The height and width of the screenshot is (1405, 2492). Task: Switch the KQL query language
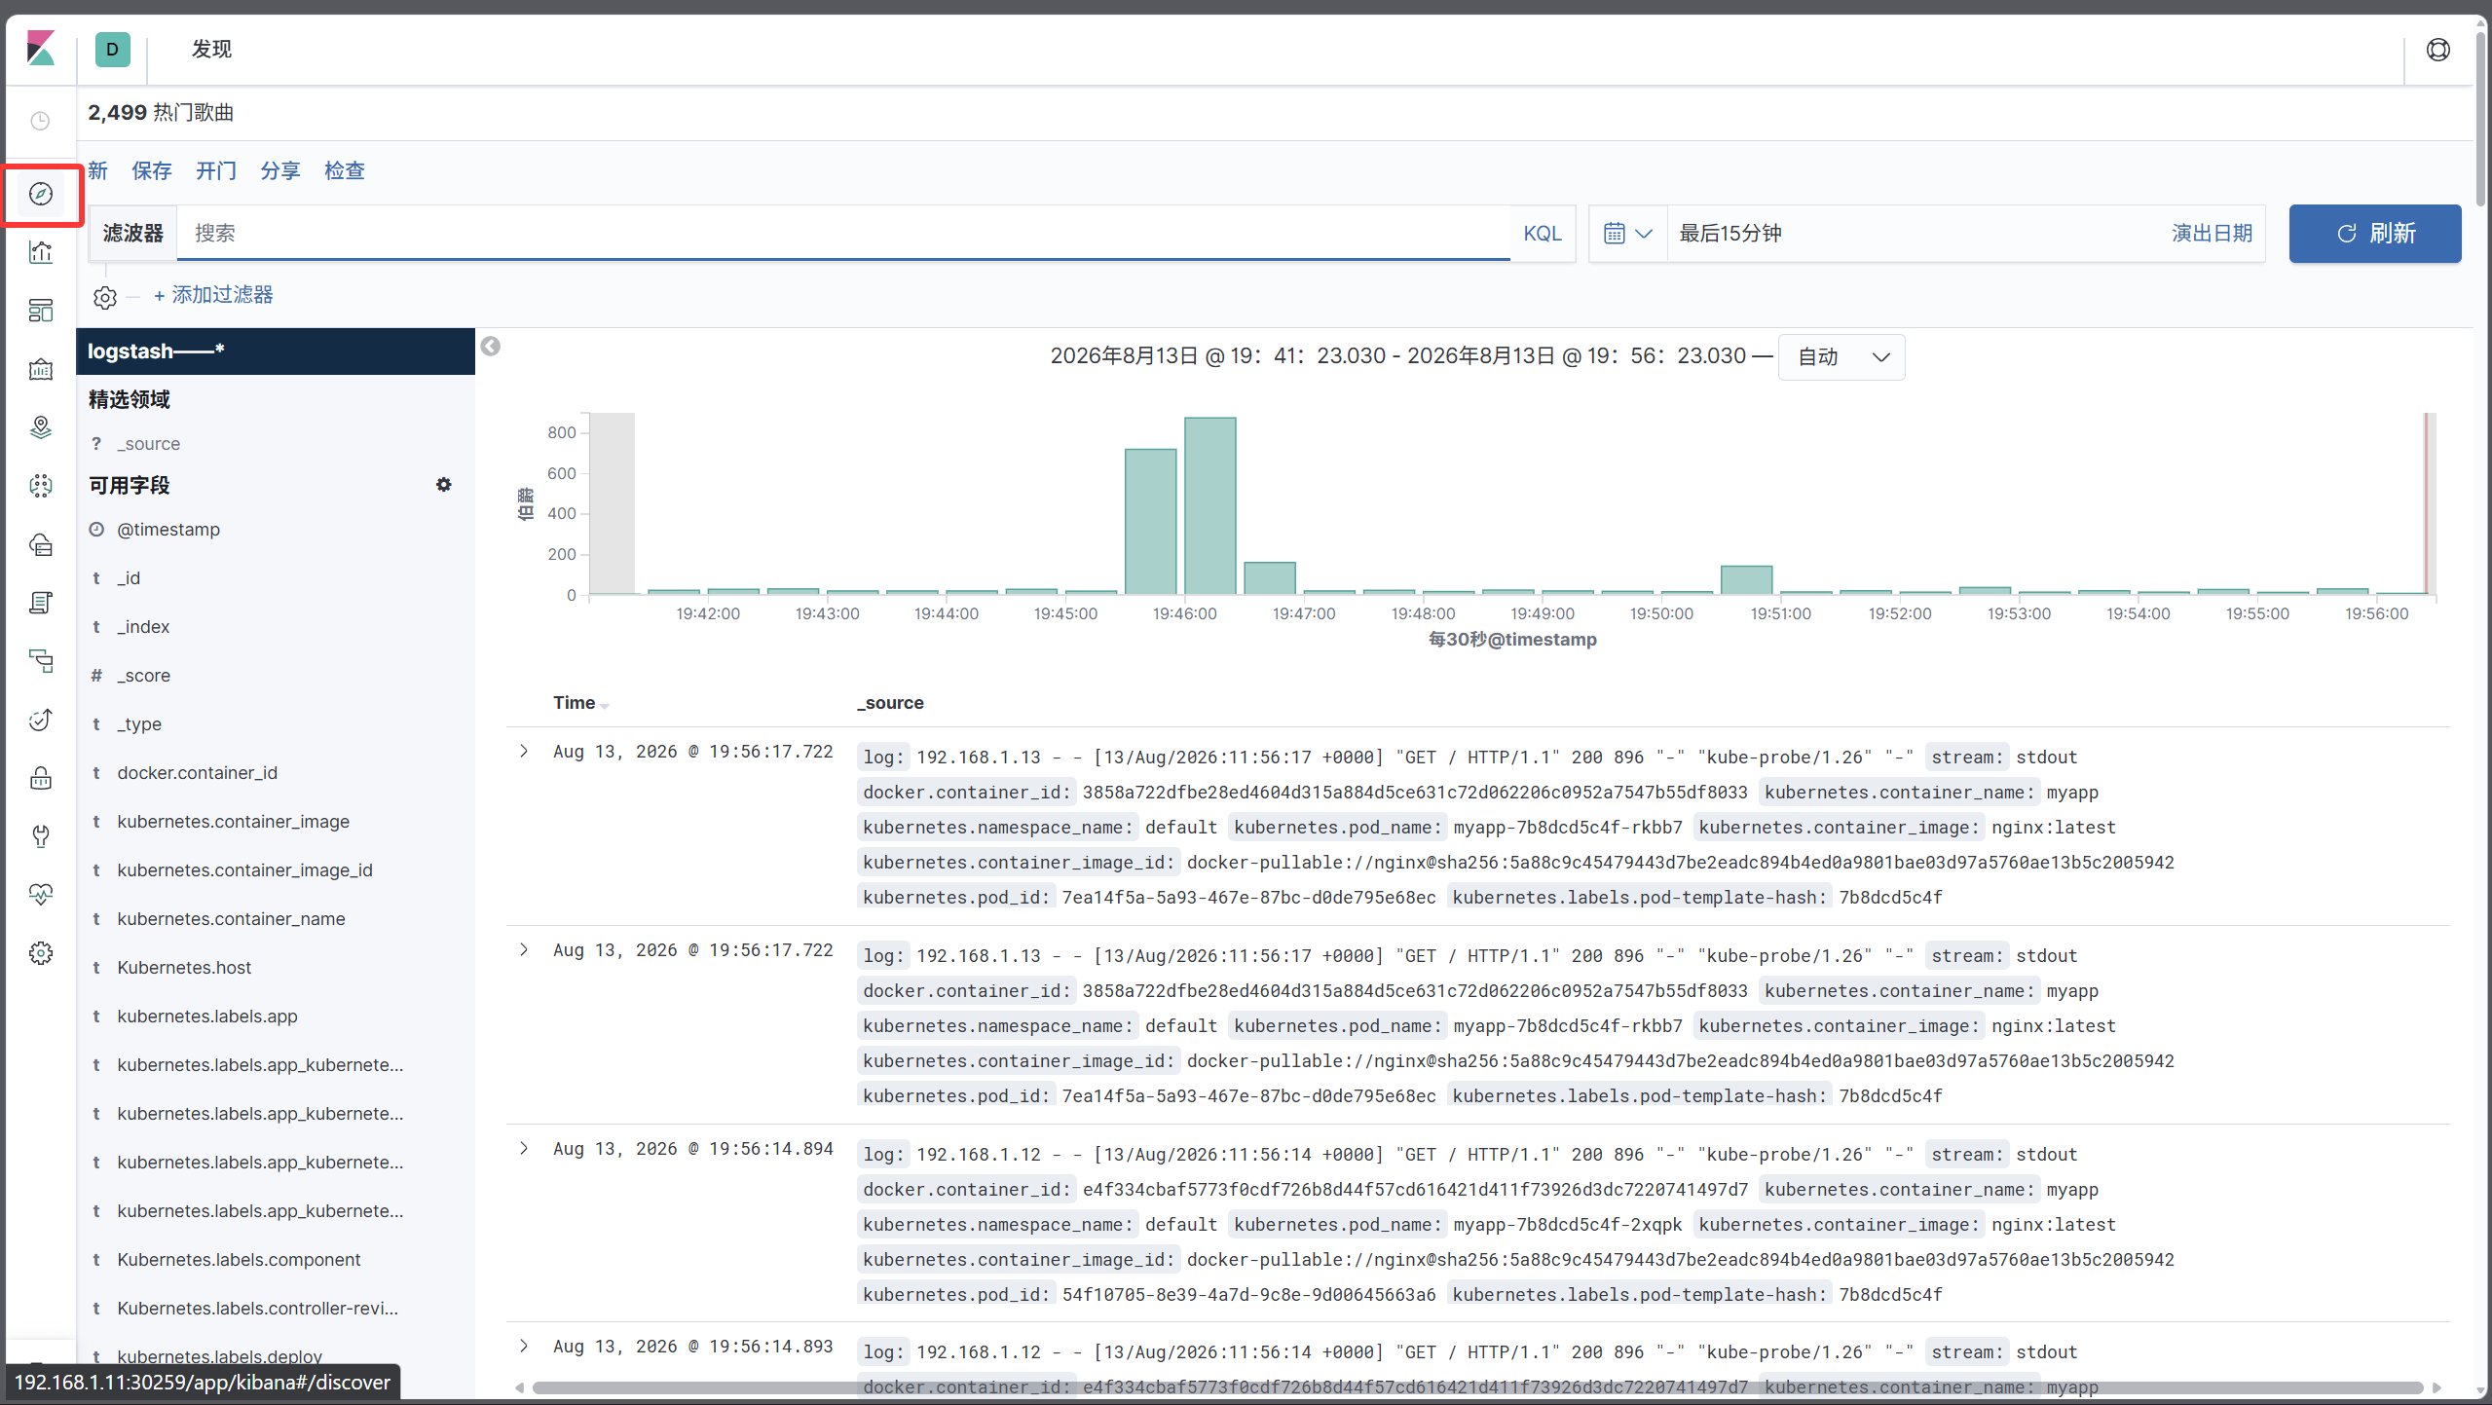click(1543, 234)
